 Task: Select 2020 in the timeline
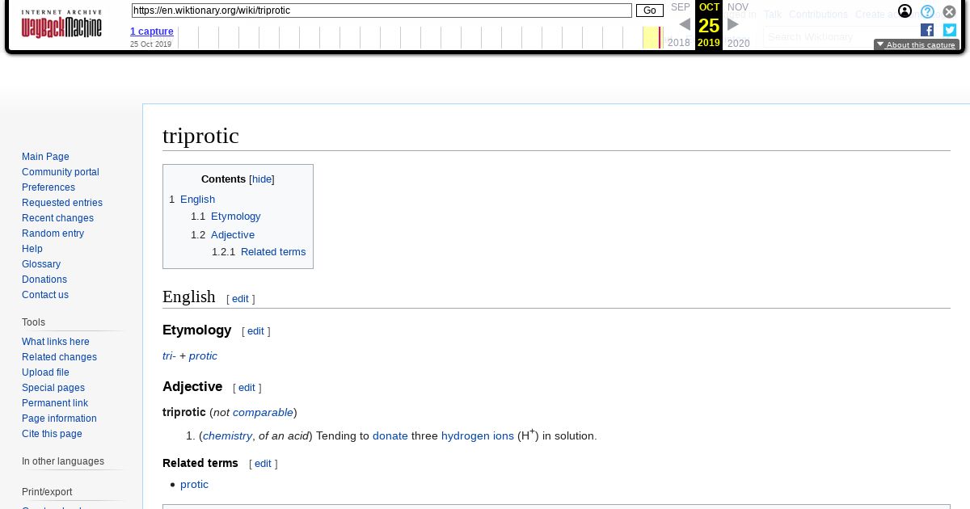tap(739, 43)
